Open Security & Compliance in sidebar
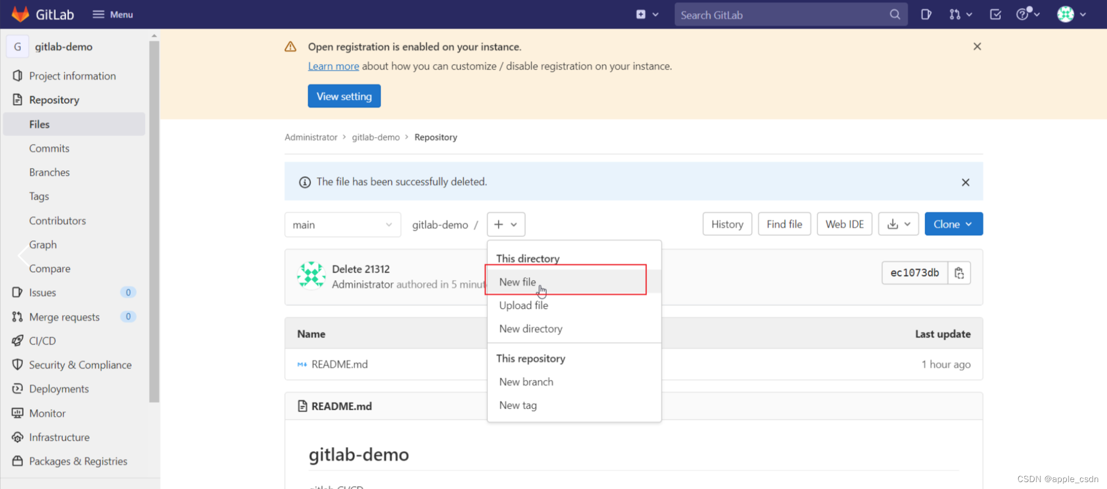 tap(80, 365)
